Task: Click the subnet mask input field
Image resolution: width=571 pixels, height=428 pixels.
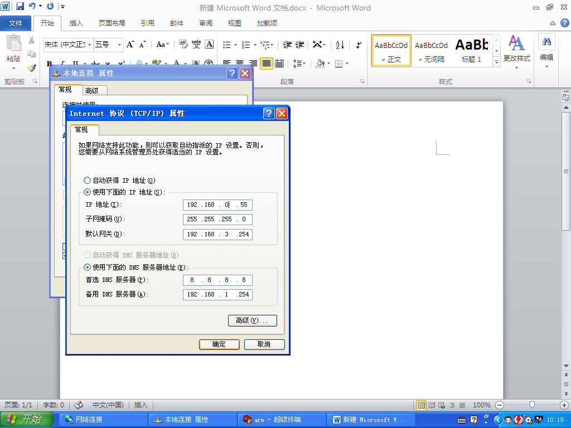Action: [217, 220]
